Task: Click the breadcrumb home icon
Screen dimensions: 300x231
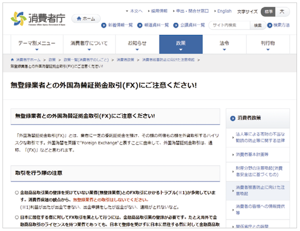Action: (12, 59)
